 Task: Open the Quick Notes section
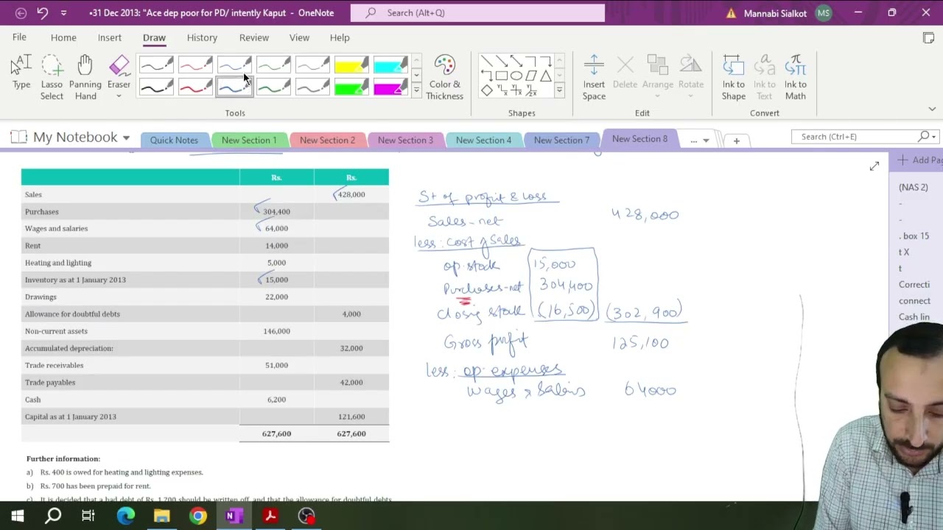point(174,140)
